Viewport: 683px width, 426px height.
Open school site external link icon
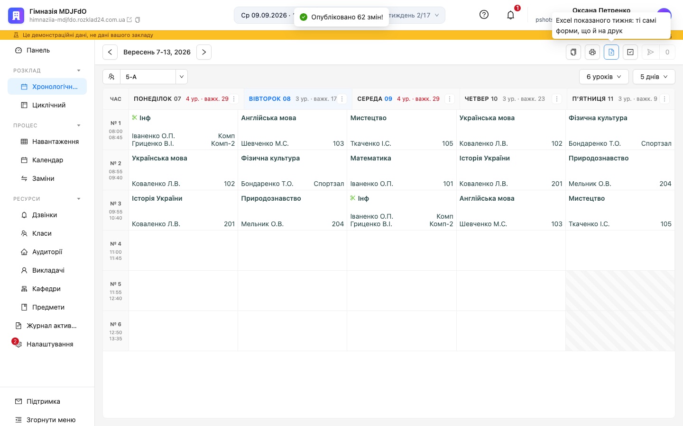pyautogui.click(x=129, y=20)
